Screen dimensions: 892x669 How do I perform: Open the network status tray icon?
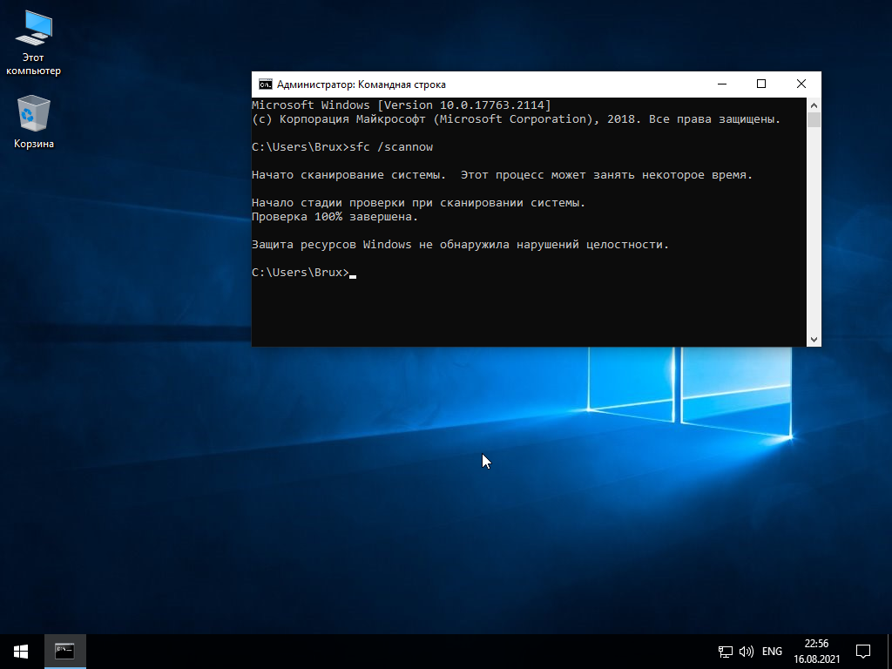(725, 651)
